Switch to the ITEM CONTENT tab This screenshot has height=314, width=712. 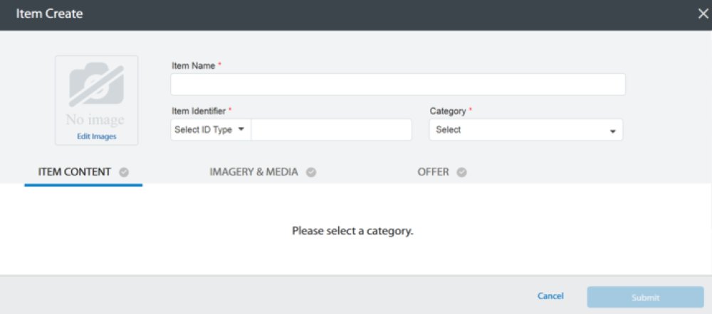point(75,172)
